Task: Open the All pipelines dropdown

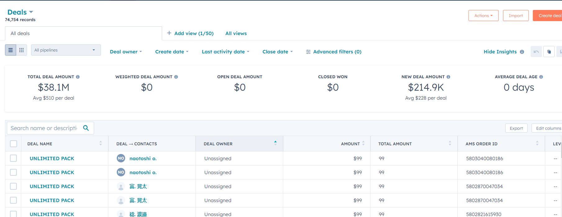Action: click(66, 50)
